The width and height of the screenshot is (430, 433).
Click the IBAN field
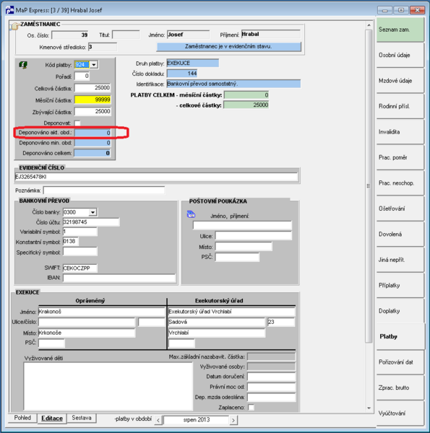pyautogui.click(x=119, y=278)
